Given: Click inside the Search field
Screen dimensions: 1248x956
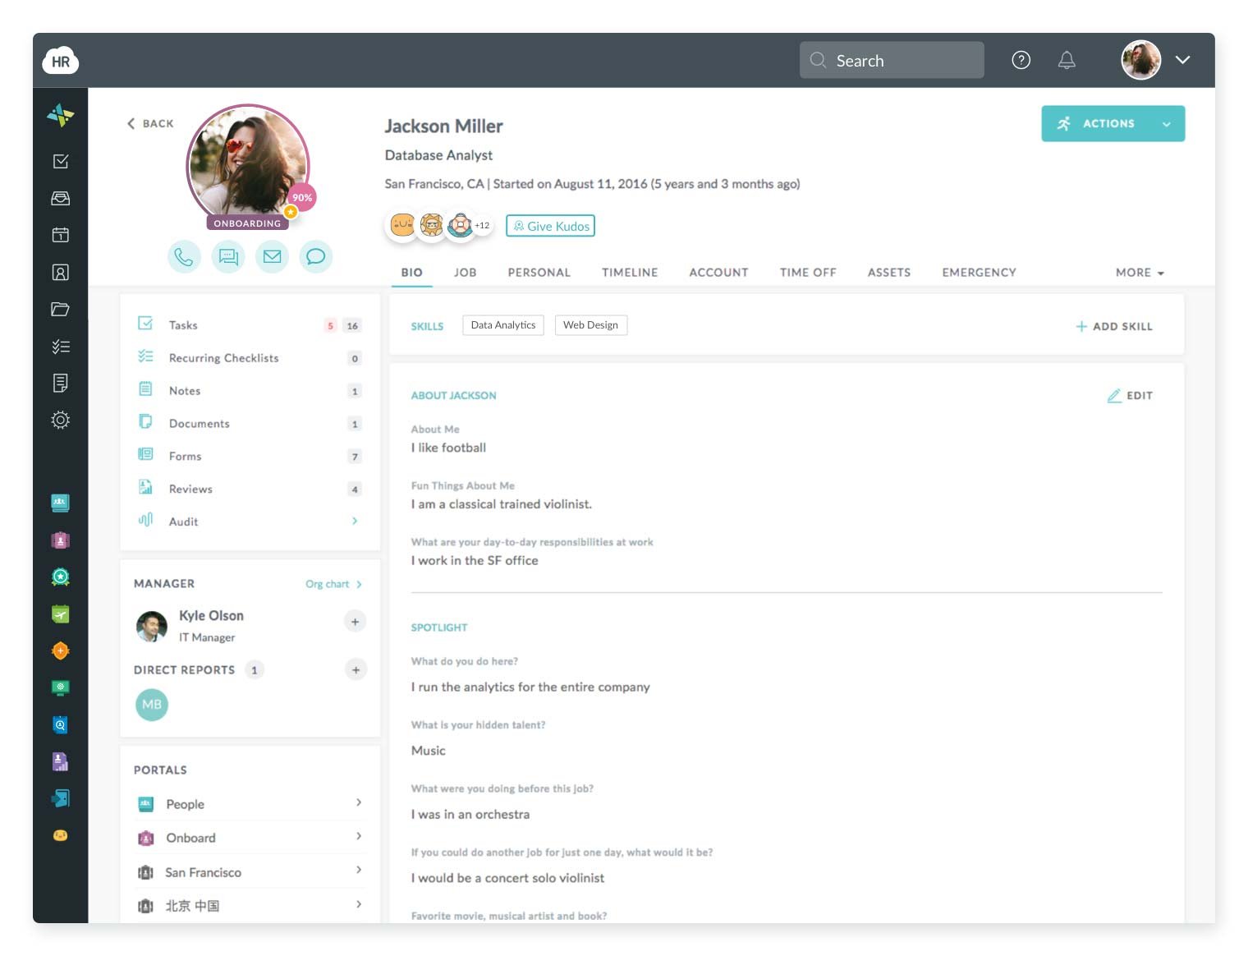Looking at the screenshot, I should tap(891, 60).
